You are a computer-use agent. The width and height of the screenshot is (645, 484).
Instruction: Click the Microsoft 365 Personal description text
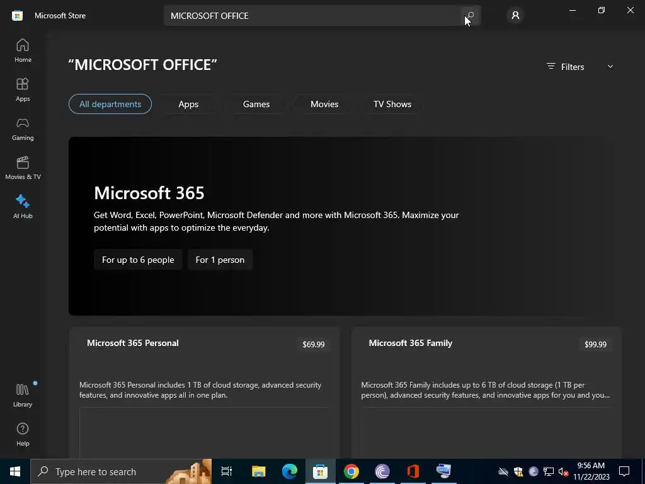point(200,389)
